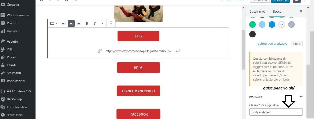314x119 pixels.
Task: Close the settings sidebar panel
Action: [x=301, y=11]
